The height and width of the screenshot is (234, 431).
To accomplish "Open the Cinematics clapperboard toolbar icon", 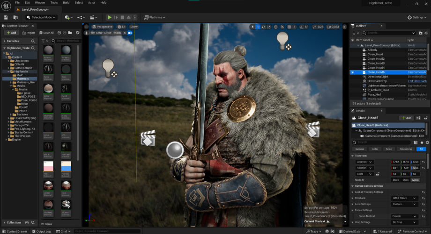I will click(93, 17).
